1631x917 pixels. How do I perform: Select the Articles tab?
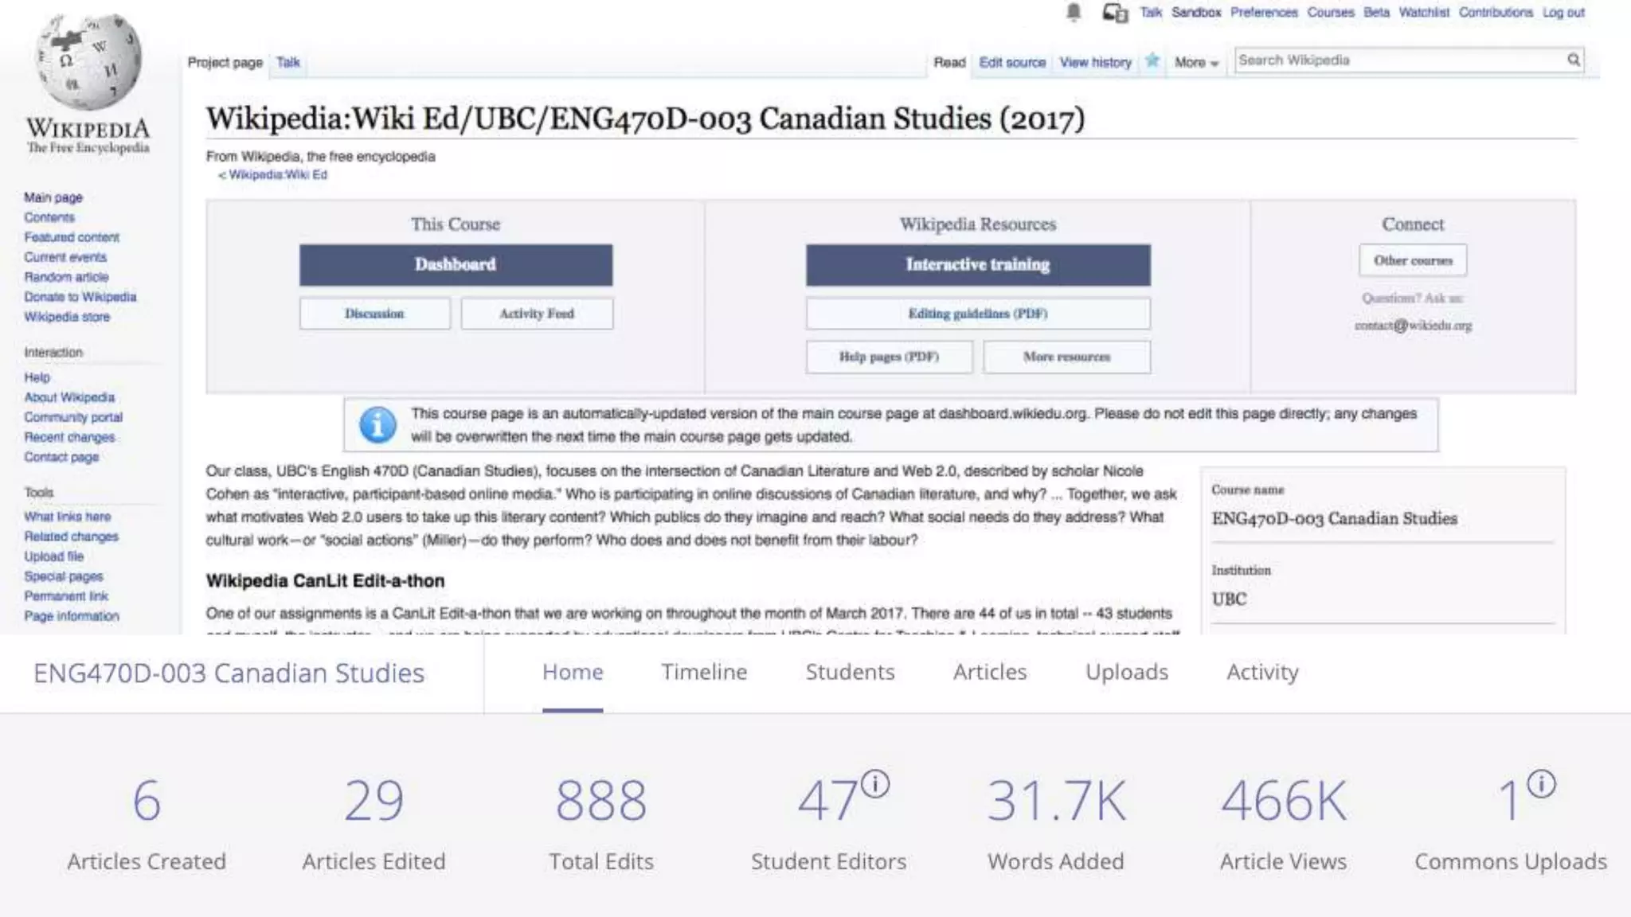point(990,672)
